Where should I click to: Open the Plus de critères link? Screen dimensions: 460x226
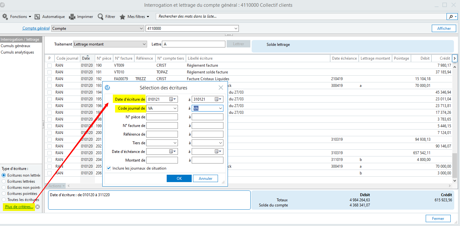[x=19, y=207]
